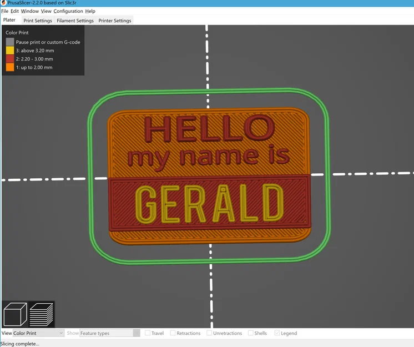Open the Configuration menu
Screen dimensions: 414x347
click(68, 11)
